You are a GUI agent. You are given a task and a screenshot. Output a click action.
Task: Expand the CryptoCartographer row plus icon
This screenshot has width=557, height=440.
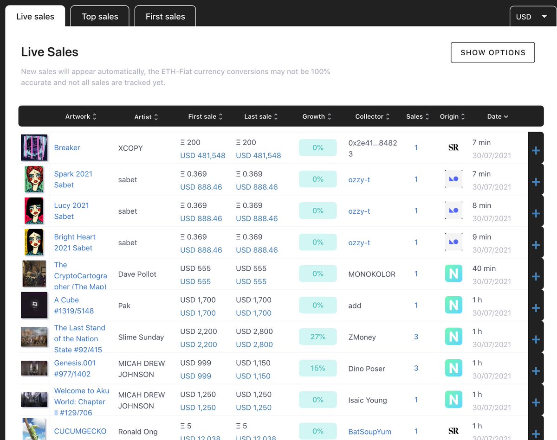[536, 277]
